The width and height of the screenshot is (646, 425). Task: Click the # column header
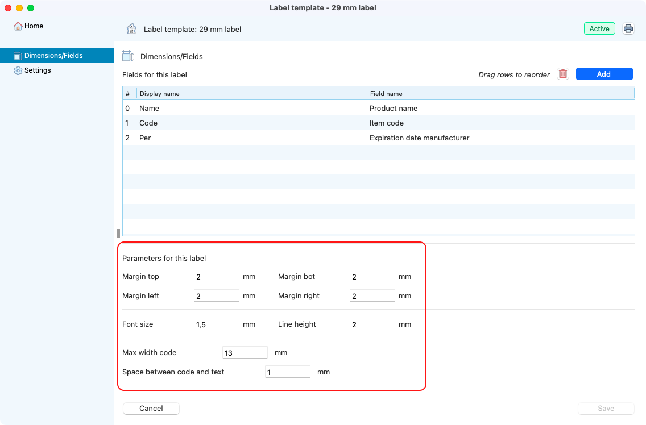tap(129, 94)
